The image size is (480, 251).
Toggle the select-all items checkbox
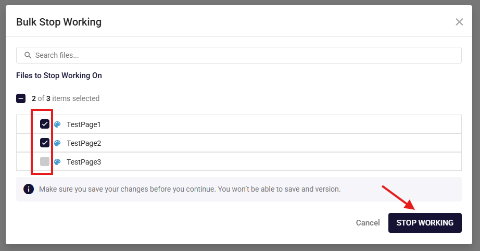tap(21, 98)
